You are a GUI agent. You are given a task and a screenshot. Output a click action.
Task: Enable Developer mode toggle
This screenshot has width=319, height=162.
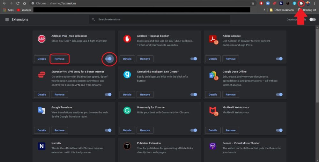tap(312, 19)
